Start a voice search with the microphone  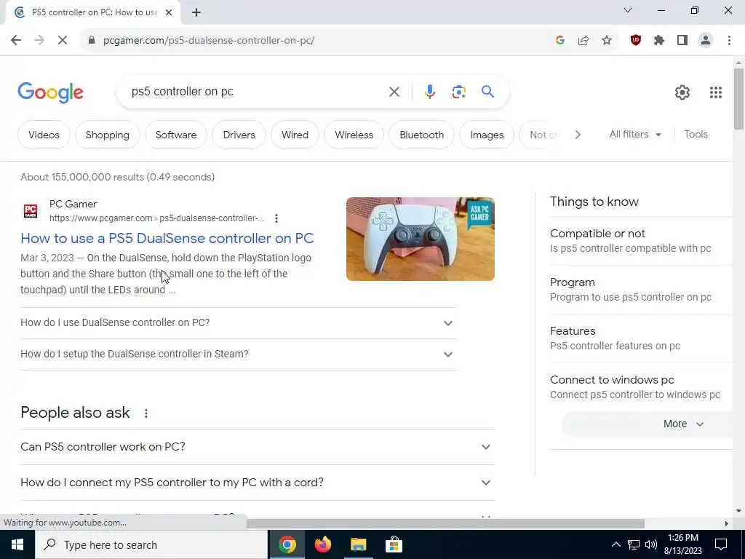429,92
